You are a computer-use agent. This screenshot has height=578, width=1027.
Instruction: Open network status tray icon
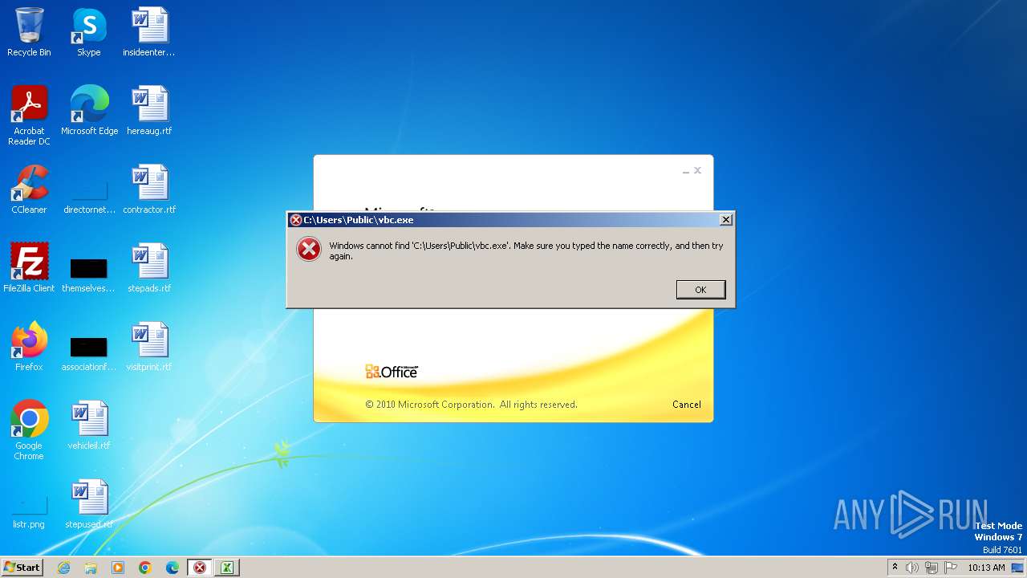pos(932,568)
